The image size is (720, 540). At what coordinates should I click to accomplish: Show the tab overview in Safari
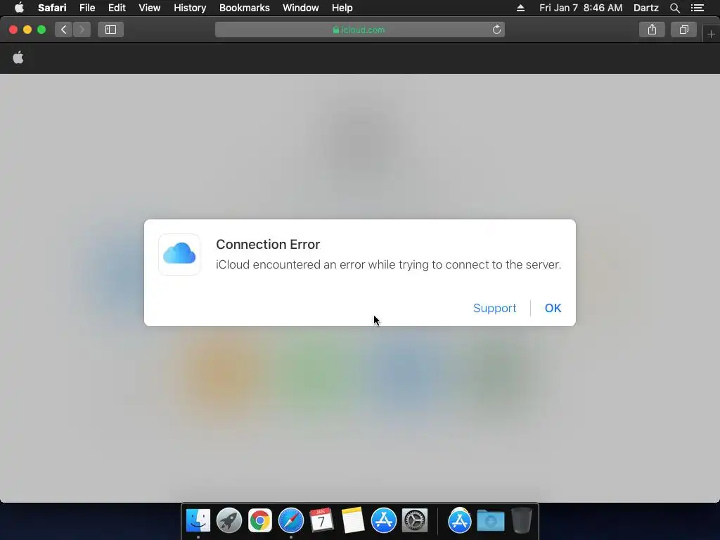pos(683,30)
